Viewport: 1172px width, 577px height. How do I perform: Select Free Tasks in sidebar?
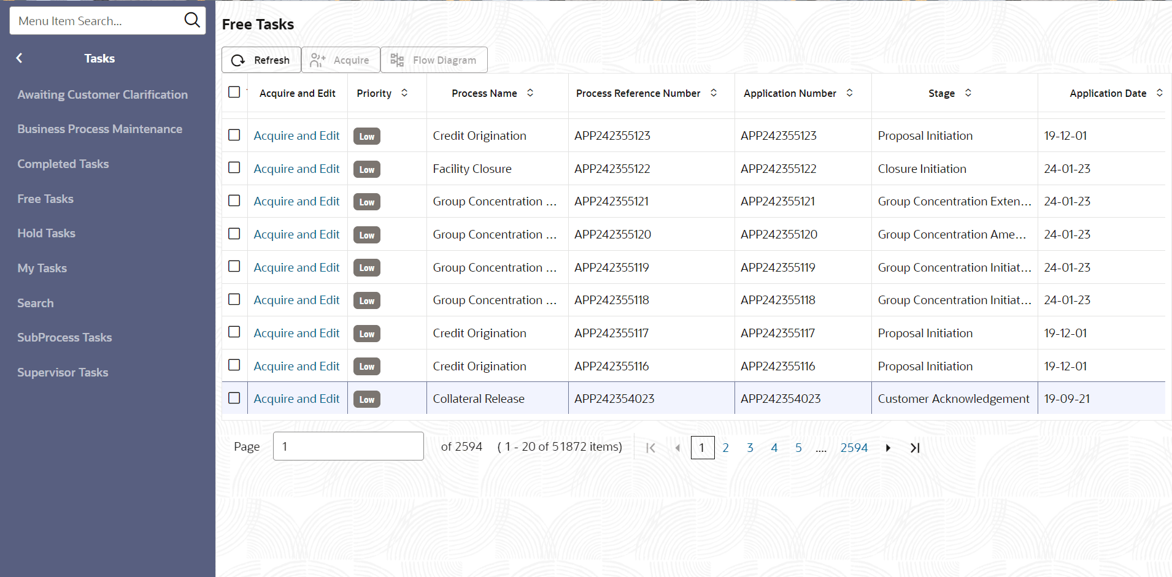tap(45, 199)
